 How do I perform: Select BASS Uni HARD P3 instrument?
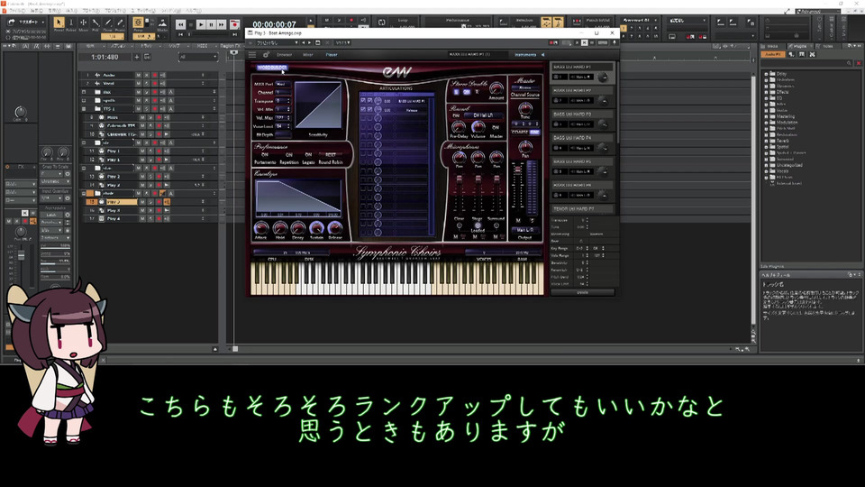pyautogui.click(x=583, y=114)
